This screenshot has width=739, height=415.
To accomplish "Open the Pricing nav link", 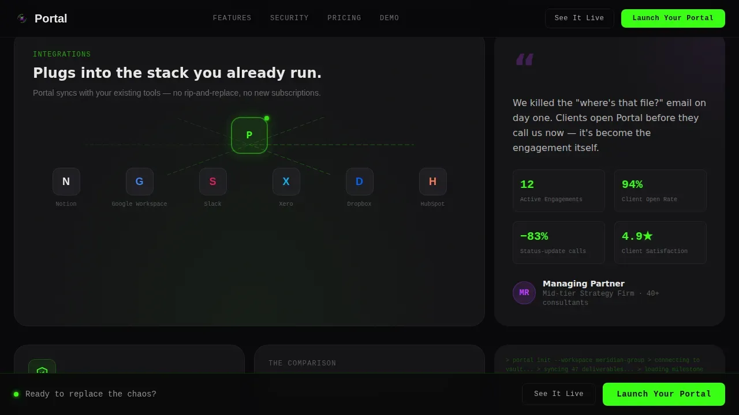I will click(344, 18).
